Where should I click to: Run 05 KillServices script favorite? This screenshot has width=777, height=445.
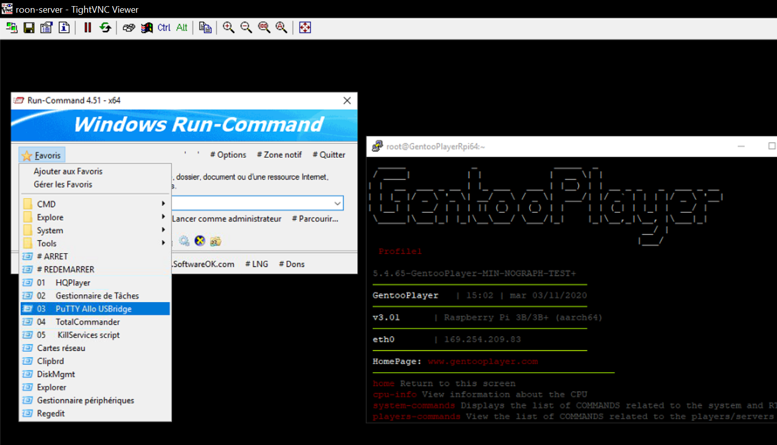(x=95, y=335)
